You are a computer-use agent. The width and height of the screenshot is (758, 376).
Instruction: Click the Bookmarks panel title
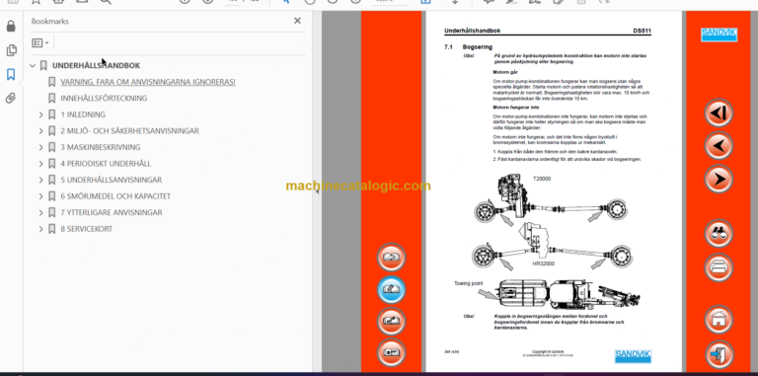[x=49, y=22]
